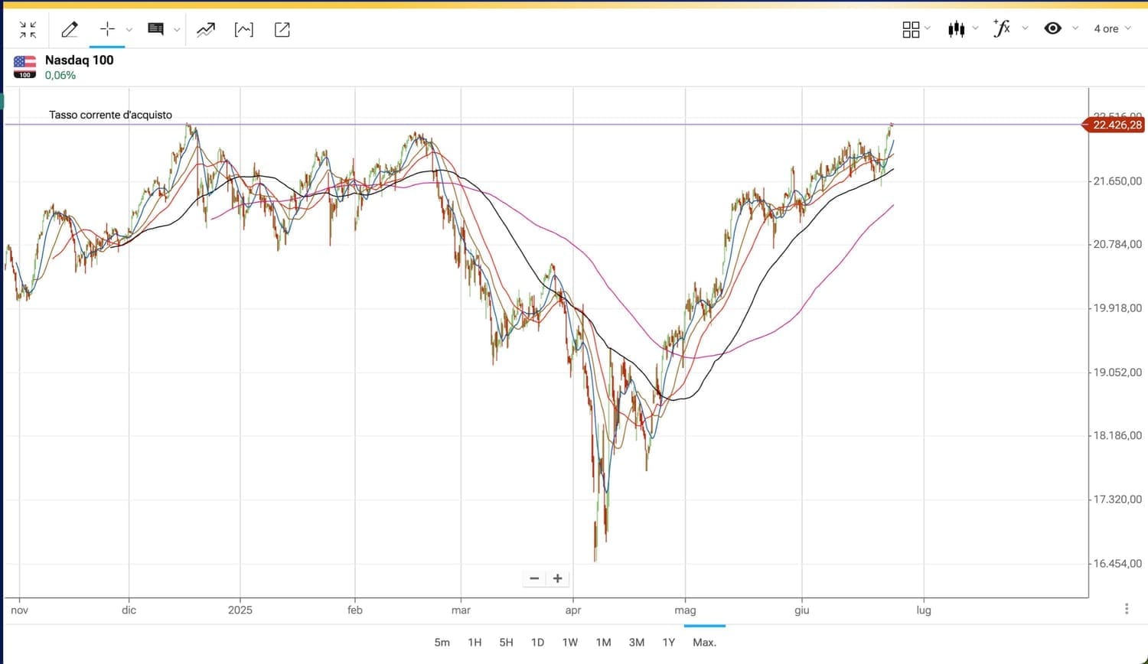The height and width of the screenshot is (664, 1148).
Task: Select the 1Y range tab
Action: point(668,643)
